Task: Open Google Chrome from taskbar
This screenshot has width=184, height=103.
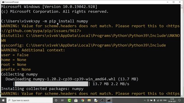Action: pos(83,100)
